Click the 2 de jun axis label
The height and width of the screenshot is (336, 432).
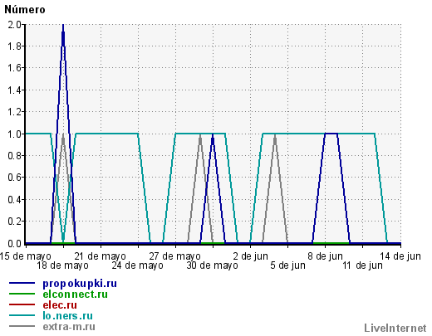pyautogui.click(x=250, y=256)
